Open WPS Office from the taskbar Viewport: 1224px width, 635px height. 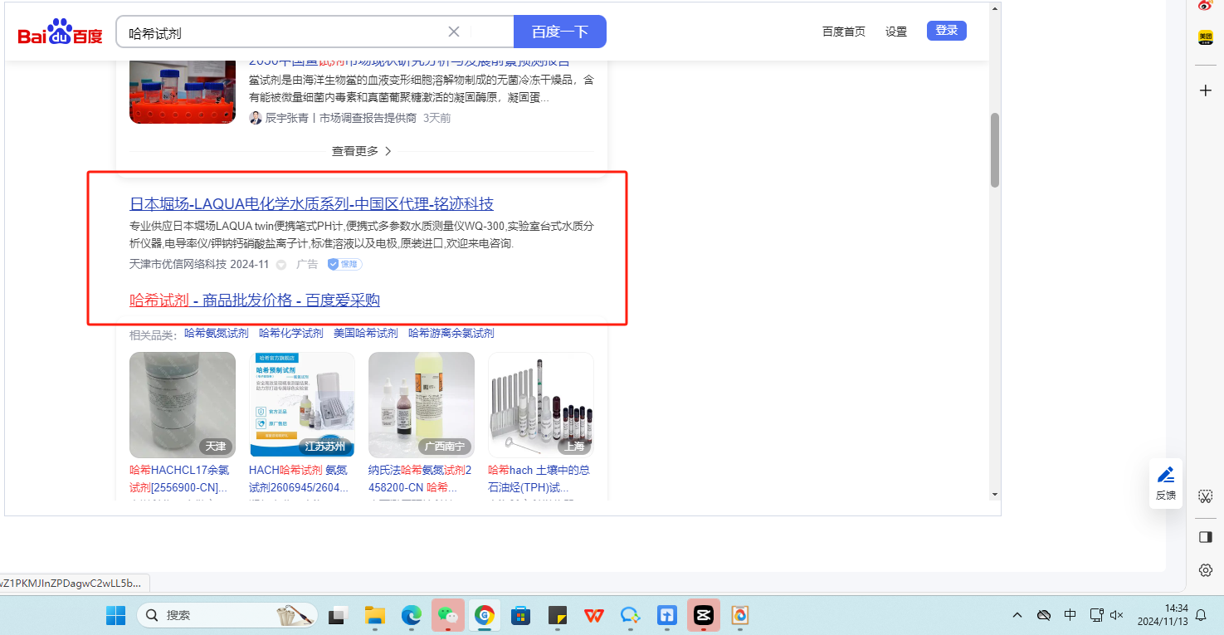point(594,615)
